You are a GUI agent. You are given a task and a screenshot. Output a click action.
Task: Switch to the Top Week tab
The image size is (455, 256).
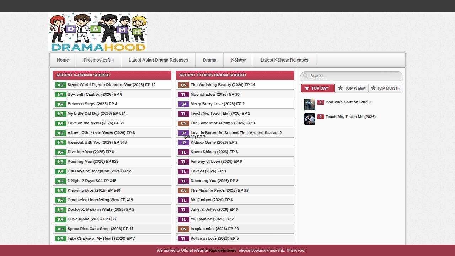click(x=352, y=88)
